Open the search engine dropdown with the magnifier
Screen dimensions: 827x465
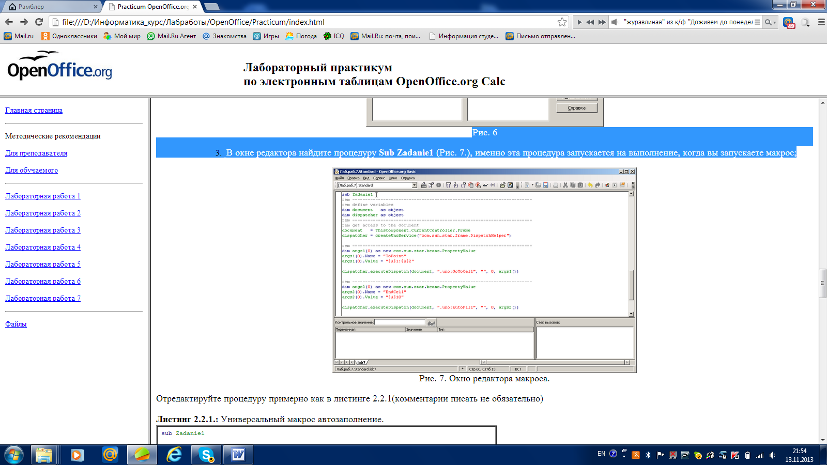click(770, 22)
